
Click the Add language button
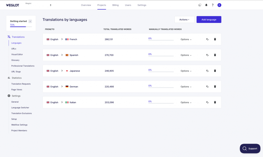click(209, 20)
